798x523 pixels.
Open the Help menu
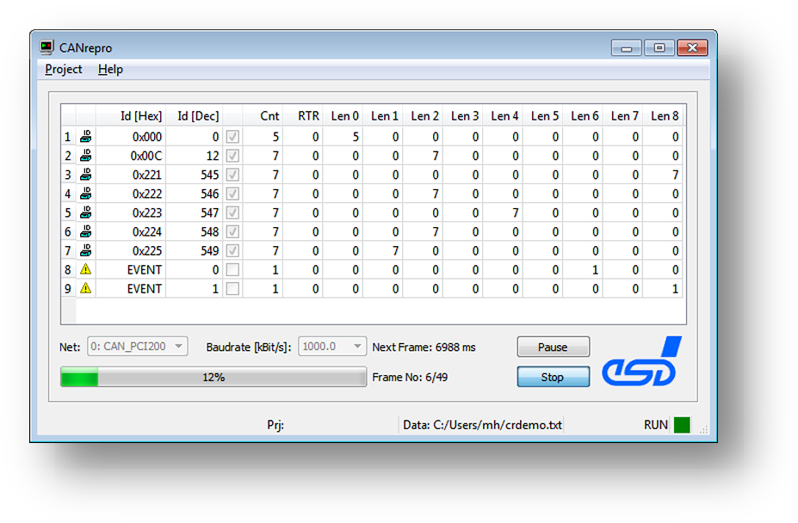tap(109, 69)
